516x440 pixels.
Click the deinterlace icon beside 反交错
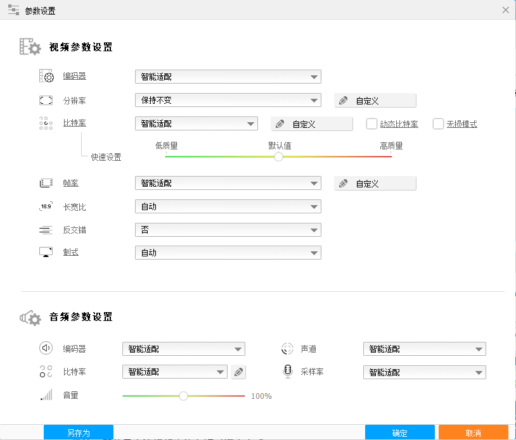(46, 230)
